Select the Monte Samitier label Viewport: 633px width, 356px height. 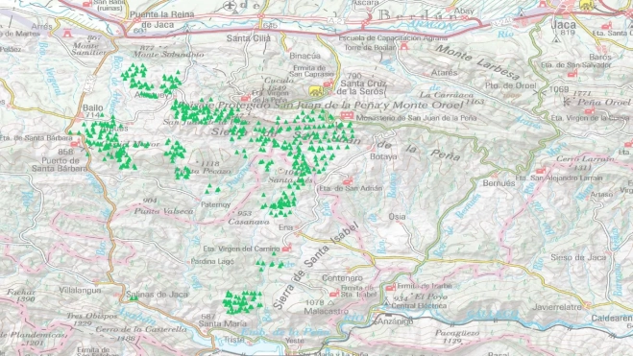(x=89, y=48)
